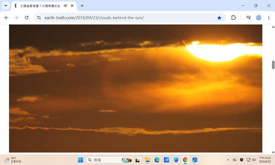Click the page scrollbar thumb
This screenshot has height=165, width=275.
click(x=273, y=65)
